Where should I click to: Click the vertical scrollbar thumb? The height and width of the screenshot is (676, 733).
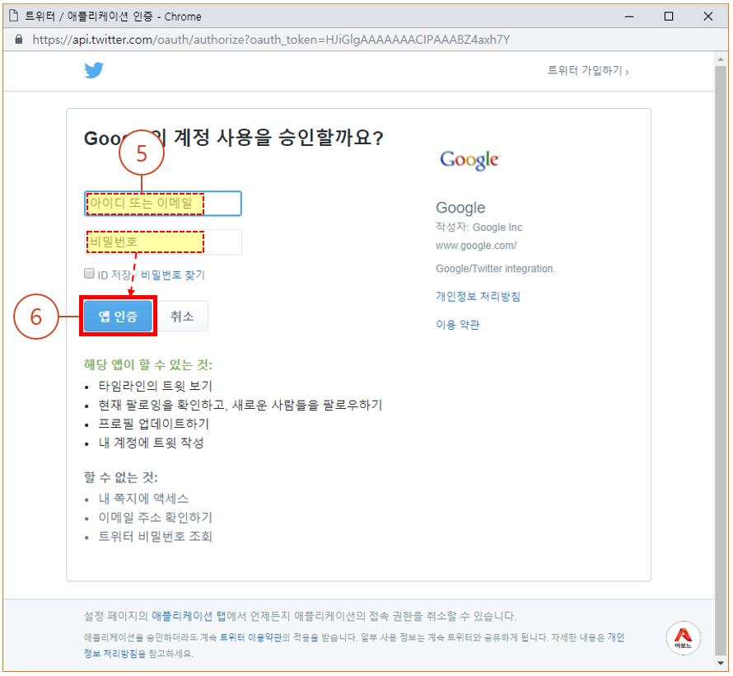(721, 360)
